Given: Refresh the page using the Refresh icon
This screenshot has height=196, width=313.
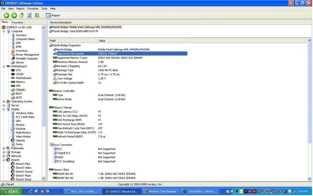Looking at the screenshot, I should 29,15.
